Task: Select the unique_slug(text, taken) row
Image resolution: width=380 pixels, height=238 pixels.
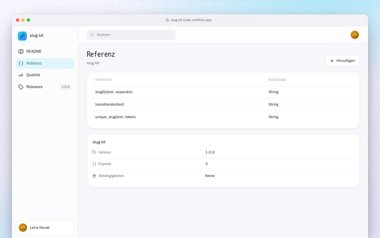Action: 223,117
